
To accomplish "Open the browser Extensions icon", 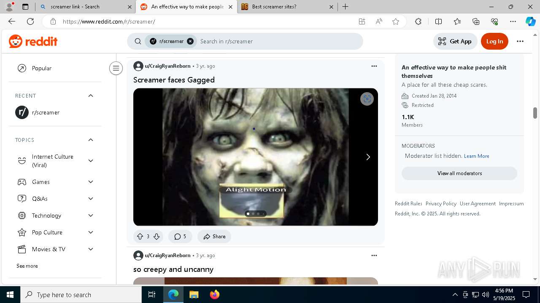I will pyautogui.click(x=418, y=21).
